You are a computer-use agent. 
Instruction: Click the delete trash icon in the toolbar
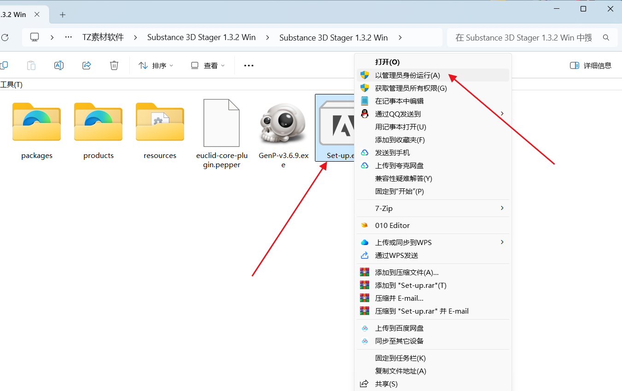pos(114,65)
